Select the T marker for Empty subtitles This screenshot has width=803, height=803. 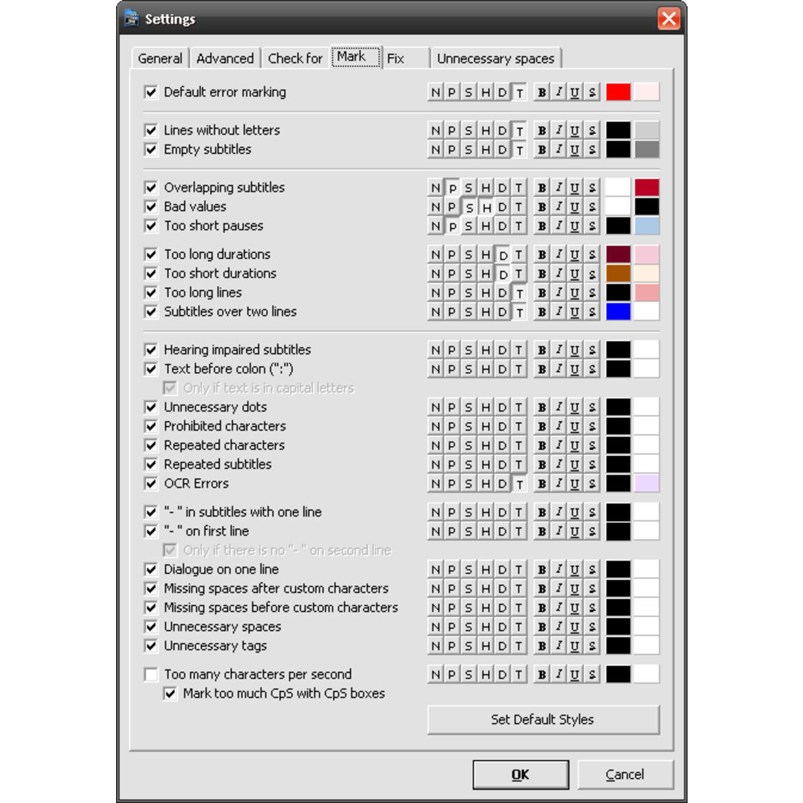coord(519,150)
